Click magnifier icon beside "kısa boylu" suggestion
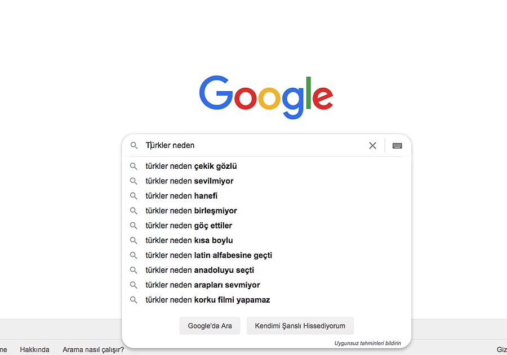 (134, 241)
